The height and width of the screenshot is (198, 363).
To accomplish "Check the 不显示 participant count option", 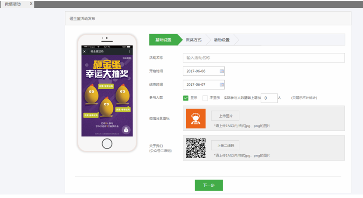I will pyautogui.click(x=205, y=98).
